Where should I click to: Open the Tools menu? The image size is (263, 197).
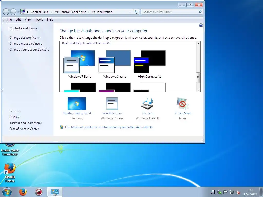pyautogui.click(x=39, y=19)
